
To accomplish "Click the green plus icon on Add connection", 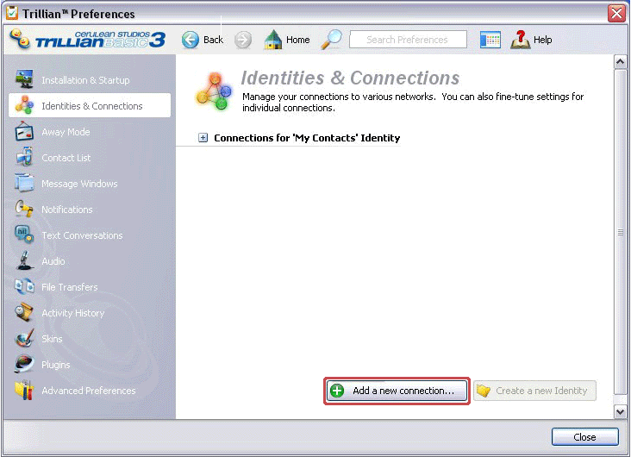I will (x=337, y=391).
